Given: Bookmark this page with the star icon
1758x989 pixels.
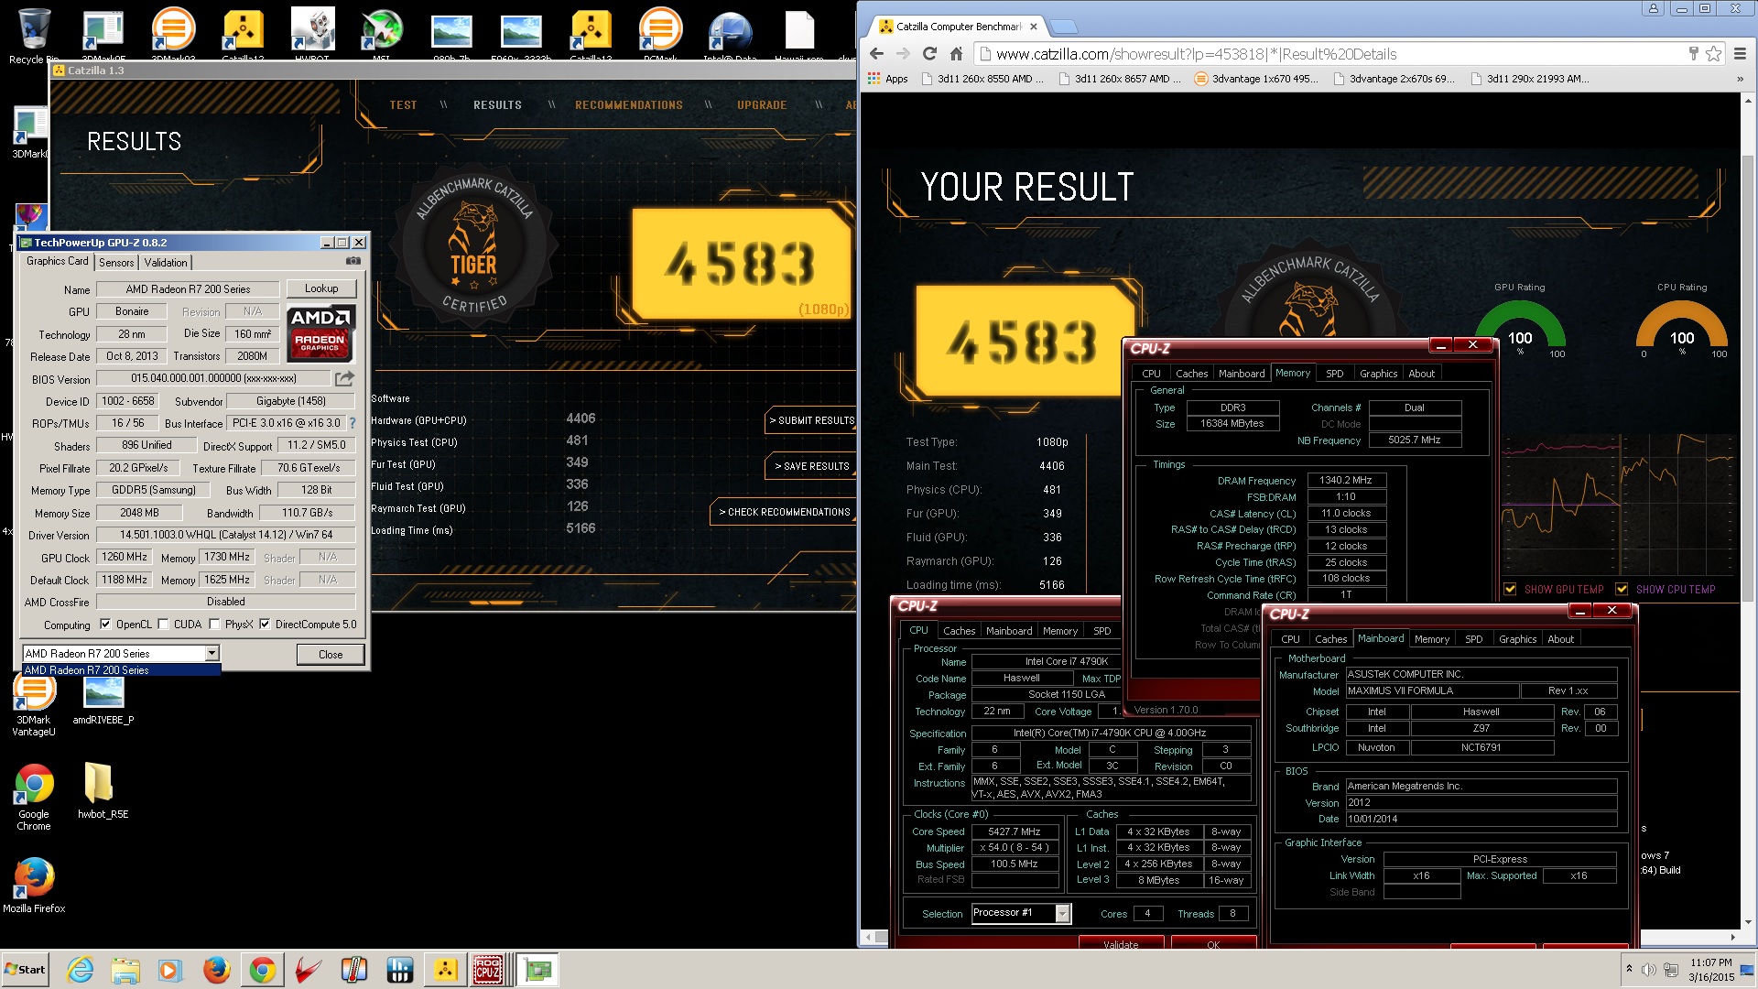Looking at the screenshot, I should (x=1713, y=54).
